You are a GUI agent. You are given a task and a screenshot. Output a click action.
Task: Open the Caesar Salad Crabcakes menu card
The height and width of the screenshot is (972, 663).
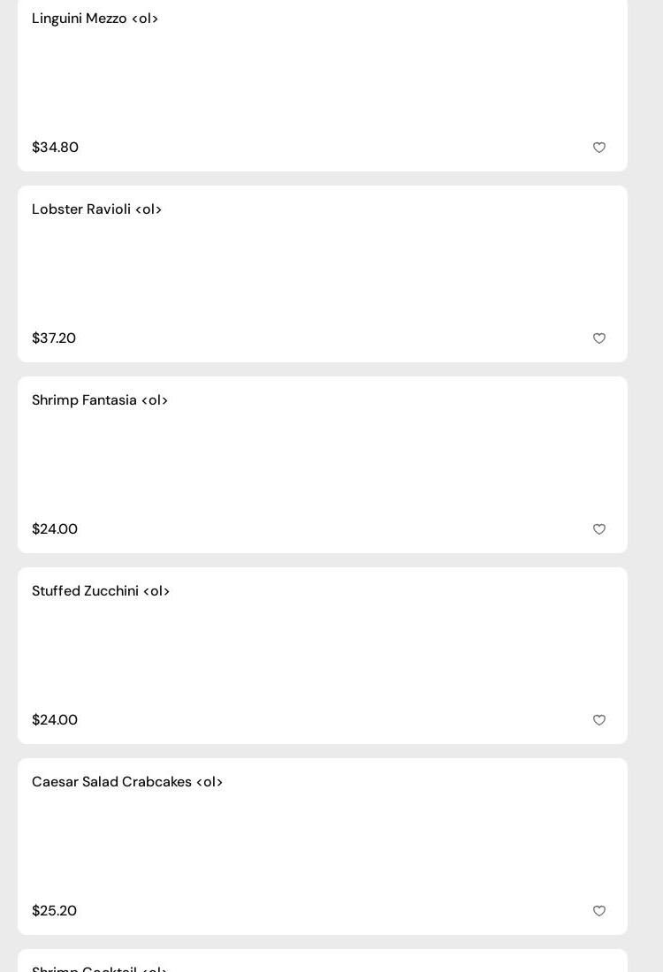(323, 847)
